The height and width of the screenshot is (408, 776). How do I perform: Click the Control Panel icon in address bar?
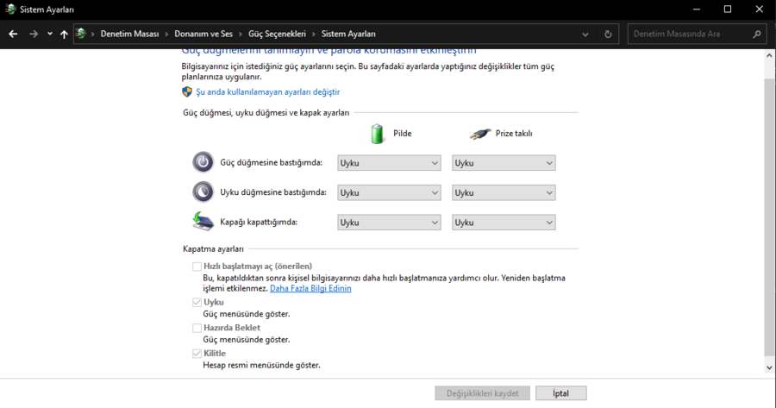pyautogui.click(x=81, y=34)
